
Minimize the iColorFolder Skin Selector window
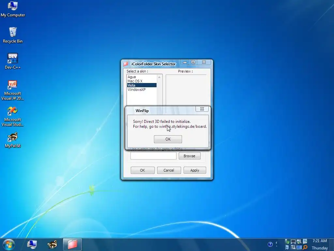[x=185, y=62]
